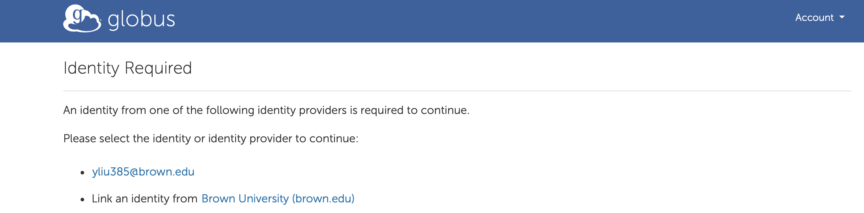Expand the Account menu
The width and height of the screenshot is (864, 213).
820,17
